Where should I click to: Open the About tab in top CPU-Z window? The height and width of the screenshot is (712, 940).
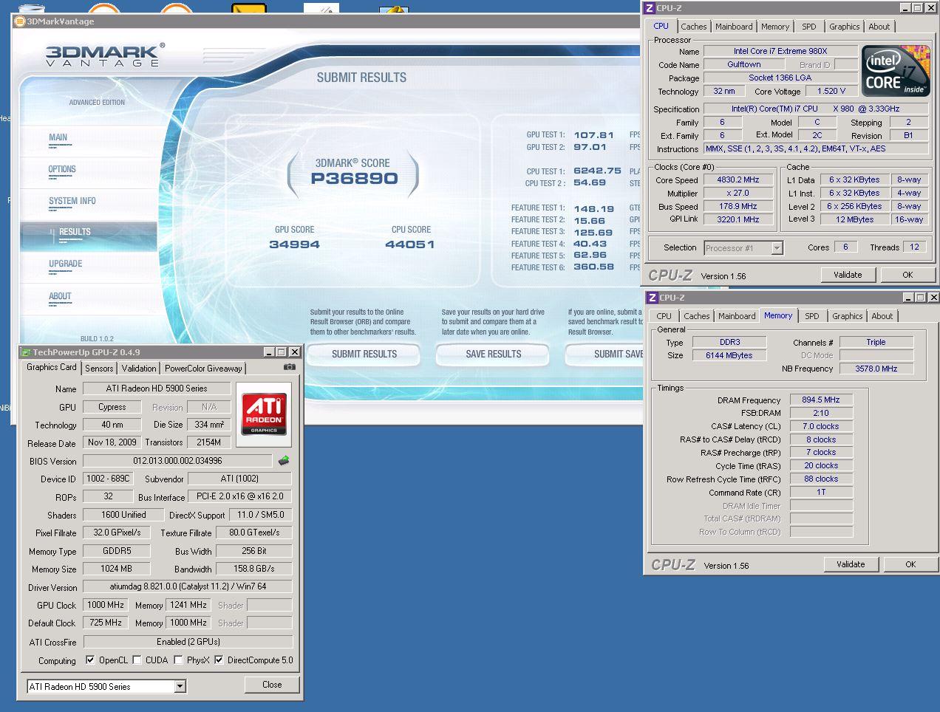[879, 27]
